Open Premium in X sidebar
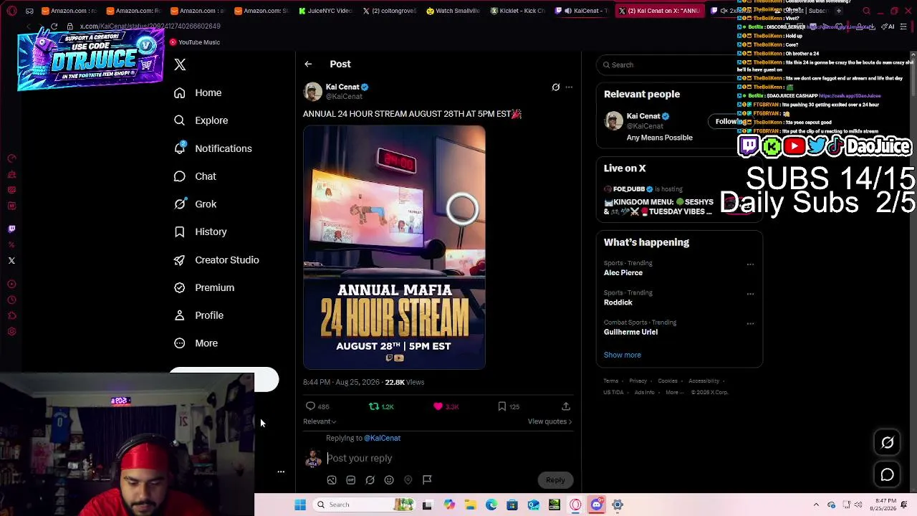 [204, 288]
